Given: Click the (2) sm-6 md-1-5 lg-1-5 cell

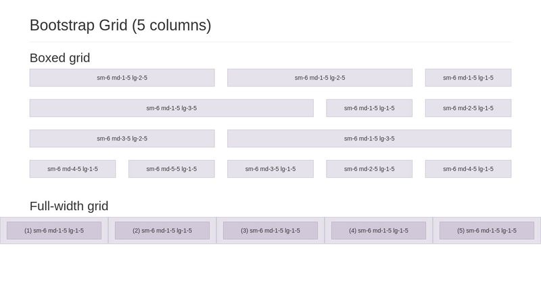Looking at the screenshot, I should 162,230.
